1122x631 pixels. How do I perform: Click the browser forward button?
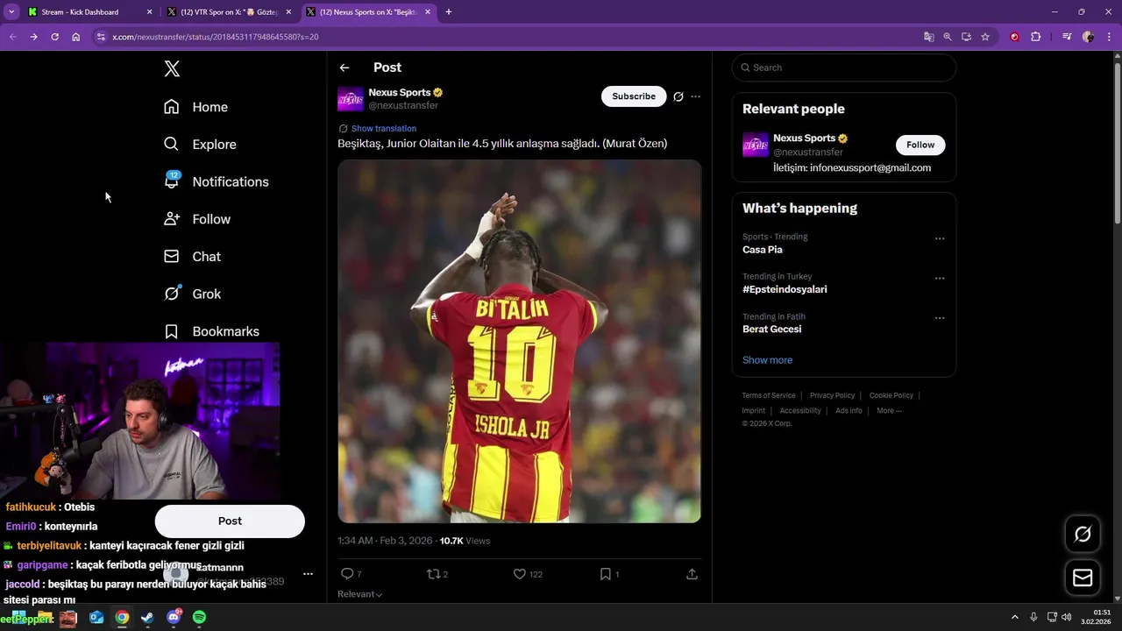[33, 37]
